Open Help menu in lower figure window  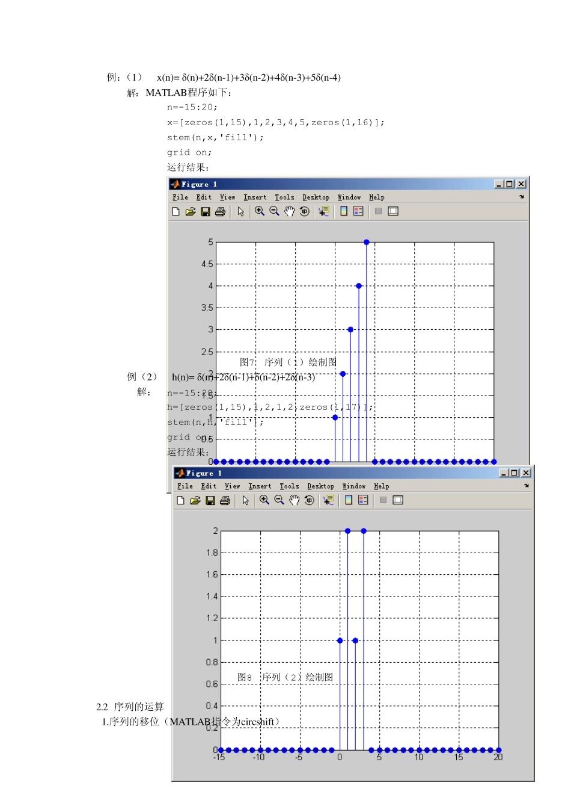382,486
